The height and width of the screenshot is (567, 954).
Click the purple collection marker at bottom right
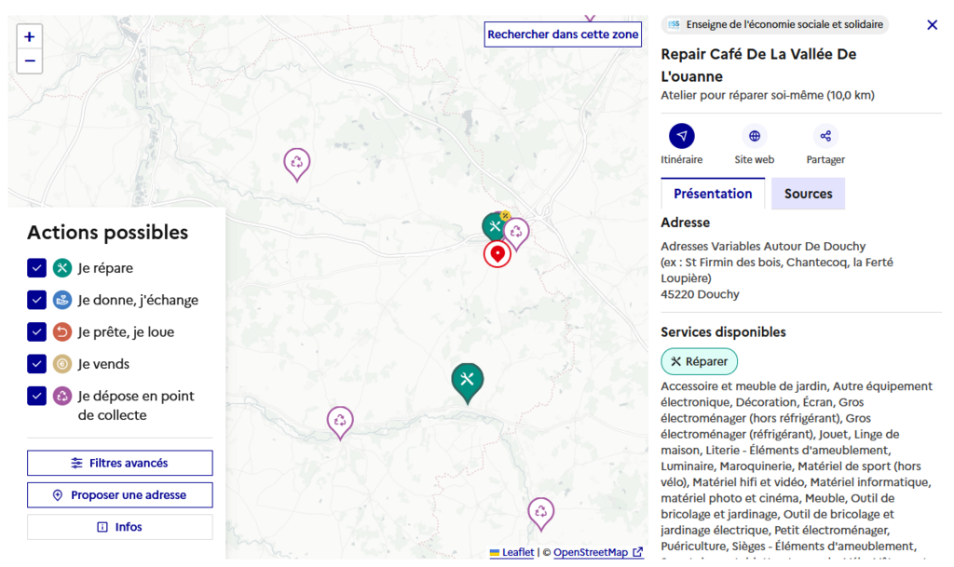540,511
